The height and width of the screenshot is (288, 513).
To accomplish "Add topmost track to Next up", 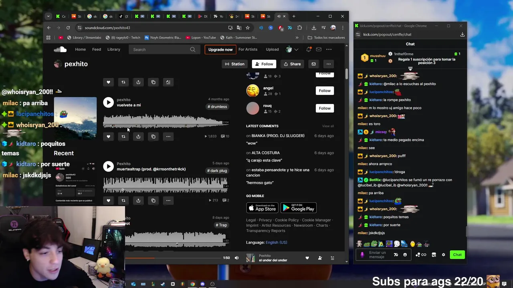I will pos(168,82).
